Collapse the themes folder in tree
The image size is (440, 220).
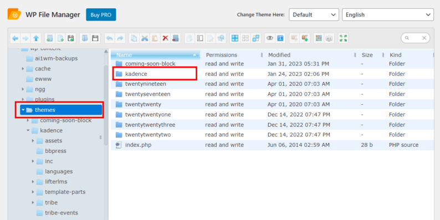(23, 110)
